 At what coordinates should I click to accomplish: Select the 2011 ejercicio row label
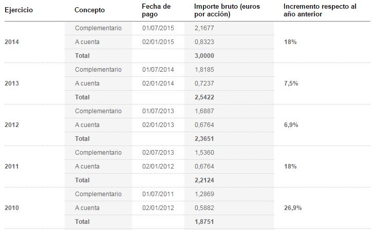(11, 166)
